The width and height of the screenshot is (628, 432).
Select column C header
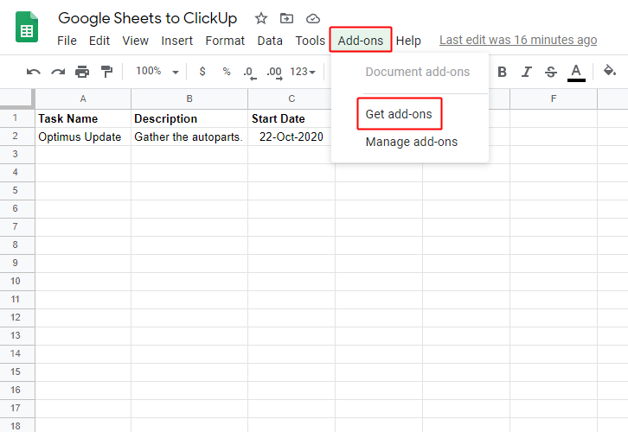(292, 98)
